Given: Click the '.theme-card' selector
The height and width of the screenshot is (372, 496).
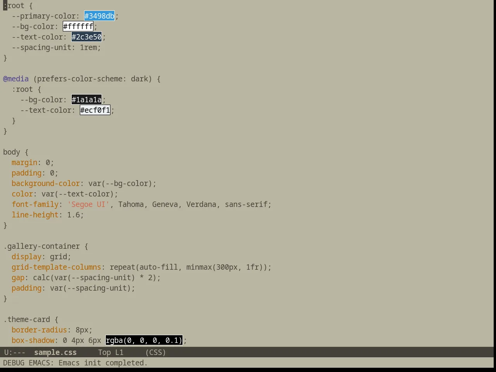Looking at the screenshot, I should [x=26, y=319].
